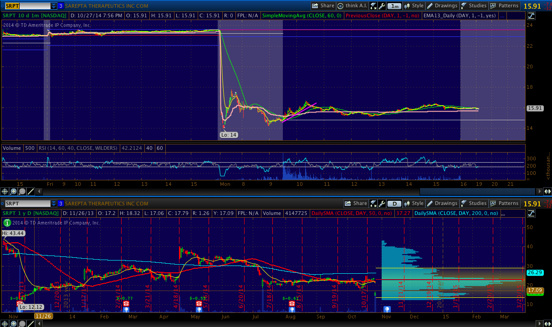Viewport: 552px width, 327px height.
Task: Open upper chart settings wrench icon
Action: (x=382, y=6)
